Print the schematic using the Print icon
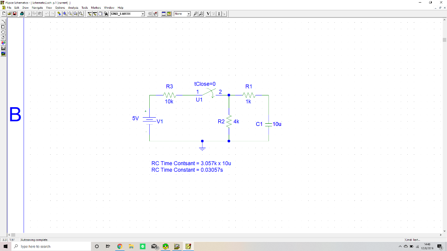The height and width of the screenshot is (251, 447). (x=21, y=14)
